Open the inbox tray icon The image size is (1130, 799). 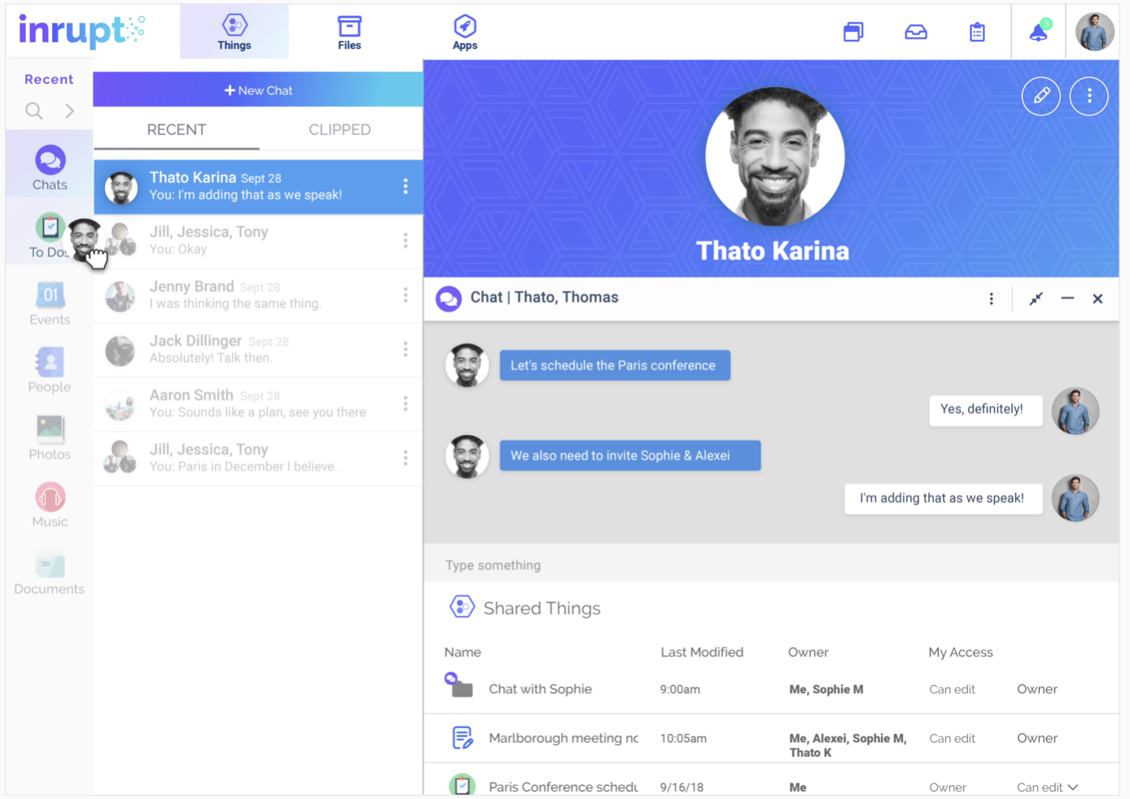(x=916, y=32)
